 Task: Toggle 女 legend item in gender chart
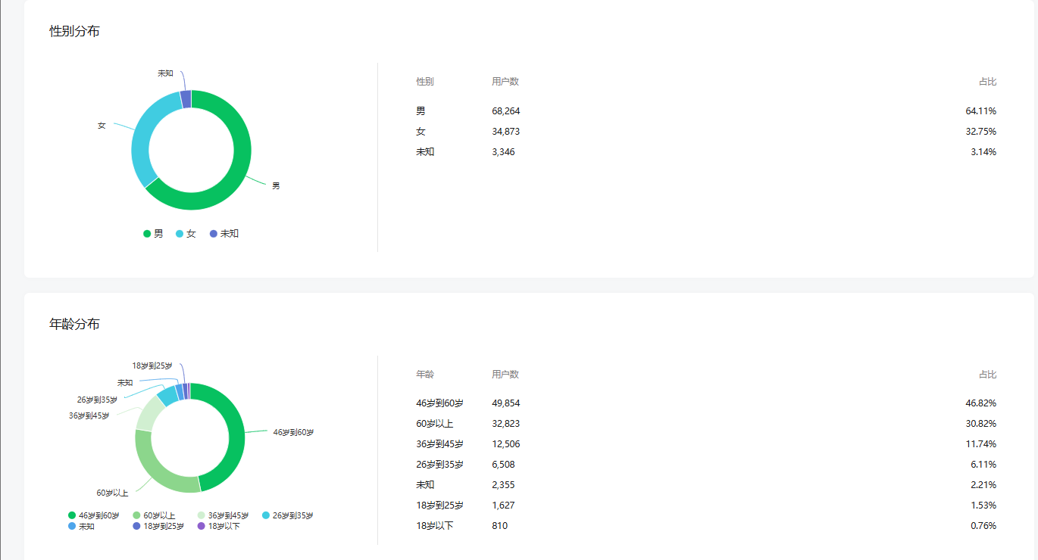186,234
